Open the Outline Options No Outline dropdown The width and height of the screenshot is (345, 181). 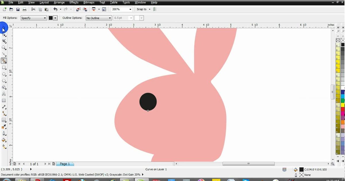click(99, 18)
